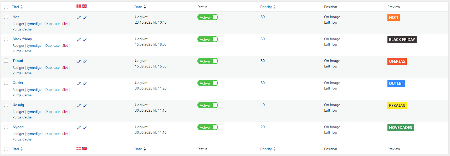The height and width of the screenshot is (156, 450).
Task: Edit English translation of Black friday label
Action: tap(85, 40)
